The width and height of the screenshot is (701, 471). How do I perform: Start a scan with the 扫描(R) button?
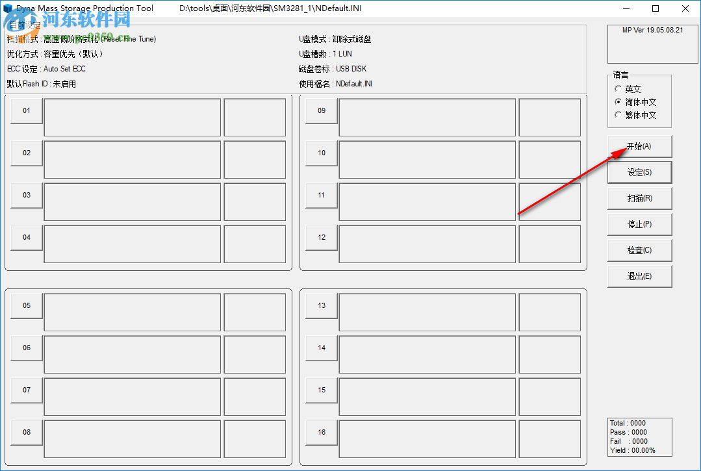tap(639, 198)
